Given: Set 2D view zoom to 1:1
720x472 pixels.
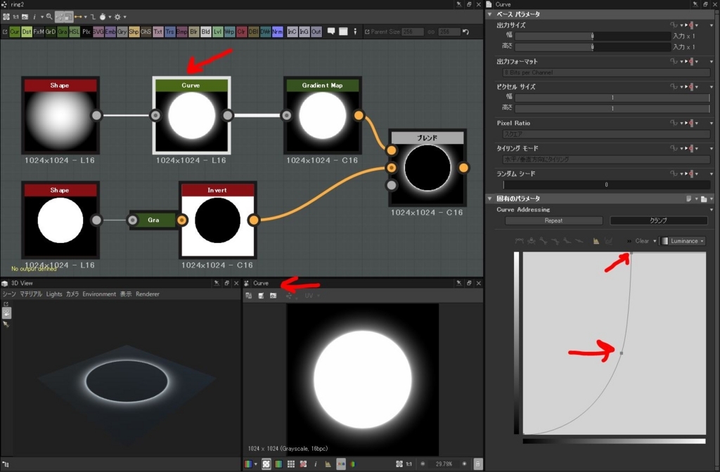Looking at the screenshot, I should click(409, 464).
